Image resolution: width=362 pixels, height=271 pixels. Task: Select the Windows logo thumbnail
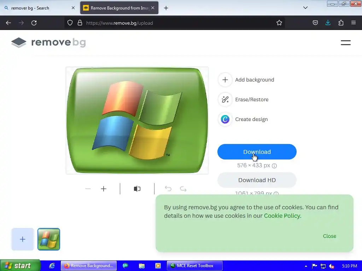(x=49, y=239)
